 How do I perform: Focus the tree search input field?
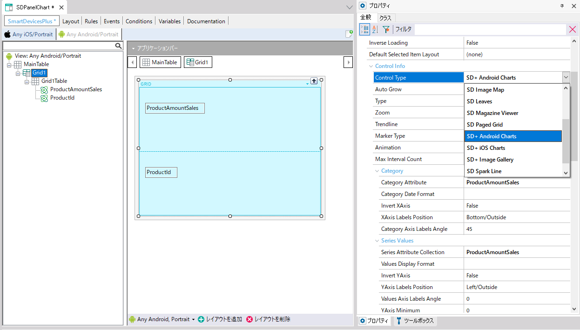click(x=59, y=46)
